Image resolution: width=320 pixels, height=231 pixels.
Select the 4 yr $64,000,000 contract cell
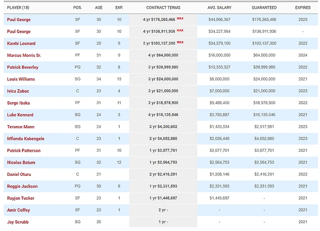click(x=163, y=55)
